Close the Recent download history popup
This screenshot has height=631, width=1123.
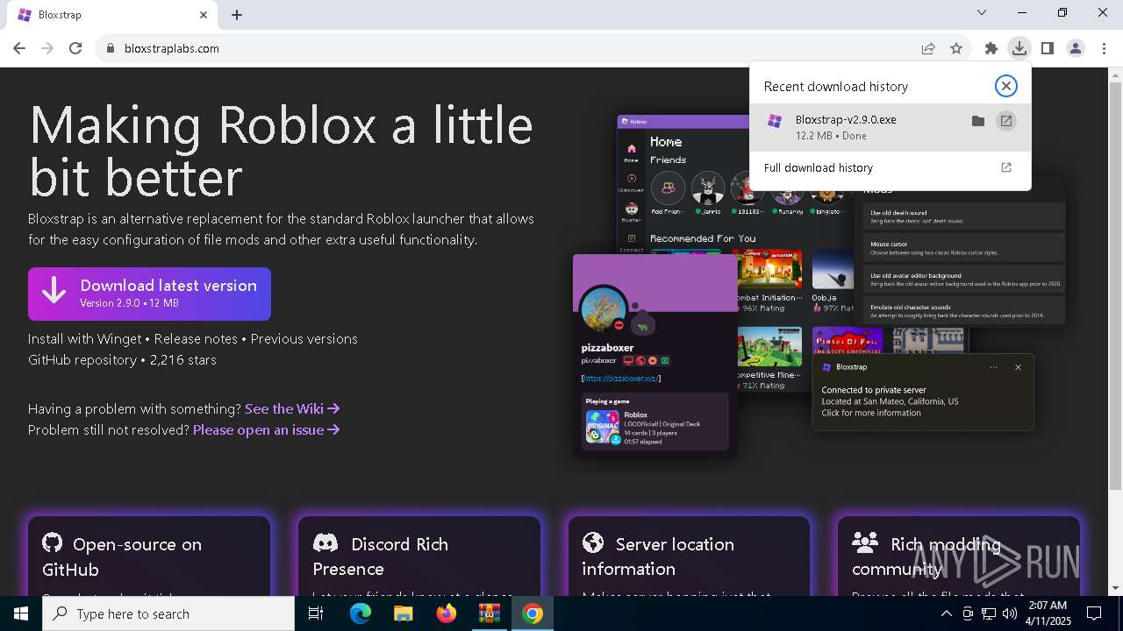(x=1006, y=86)
